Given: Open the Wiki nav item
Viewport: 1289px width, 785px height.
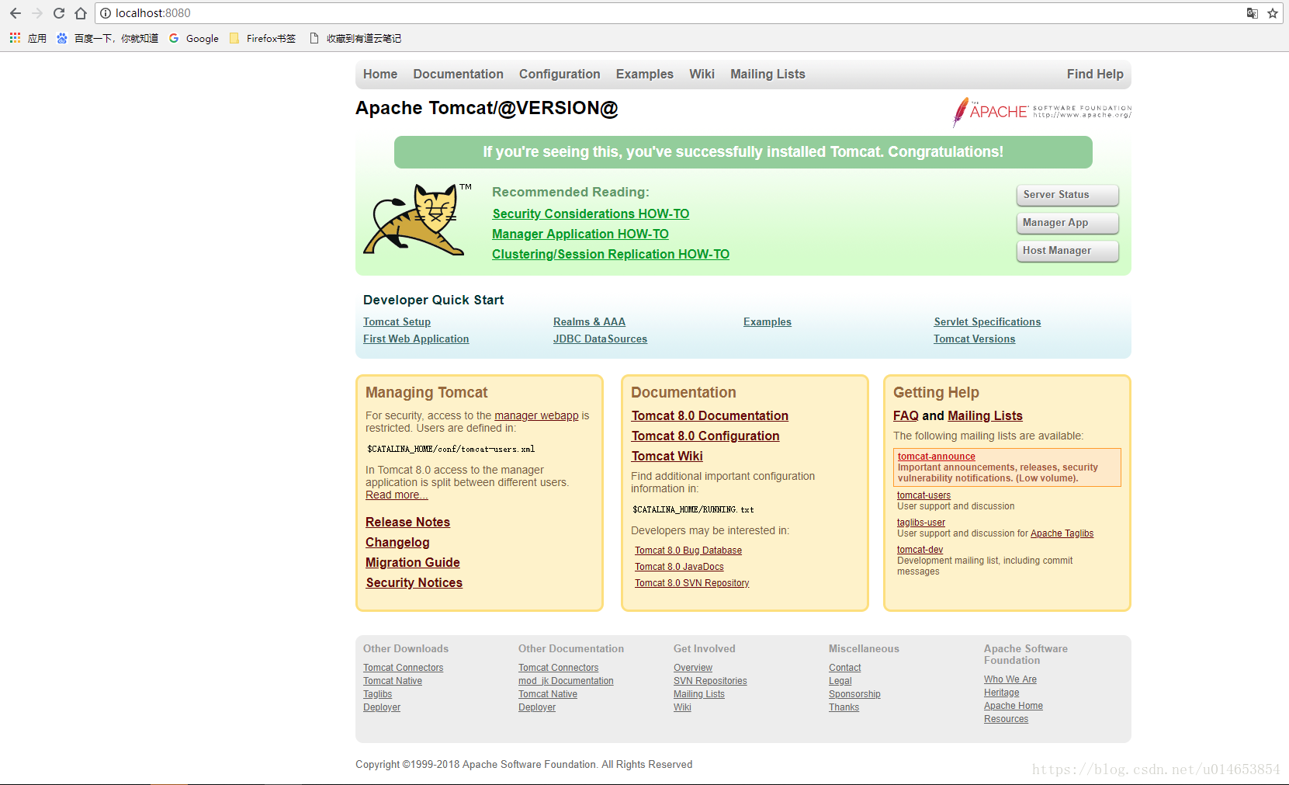Looking at the screenshot, I should 702,74.
